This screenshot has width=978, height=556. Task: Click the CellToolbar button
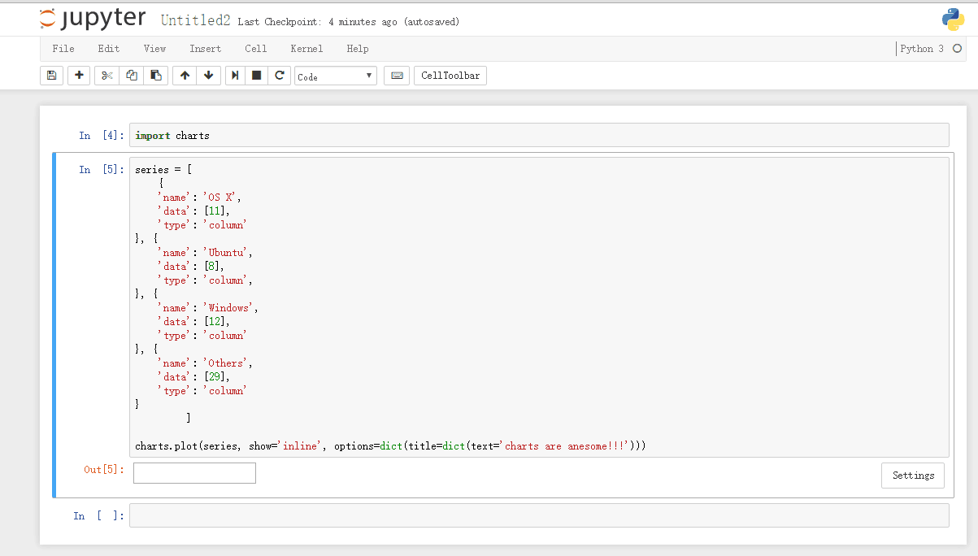[x=450, y=76]
